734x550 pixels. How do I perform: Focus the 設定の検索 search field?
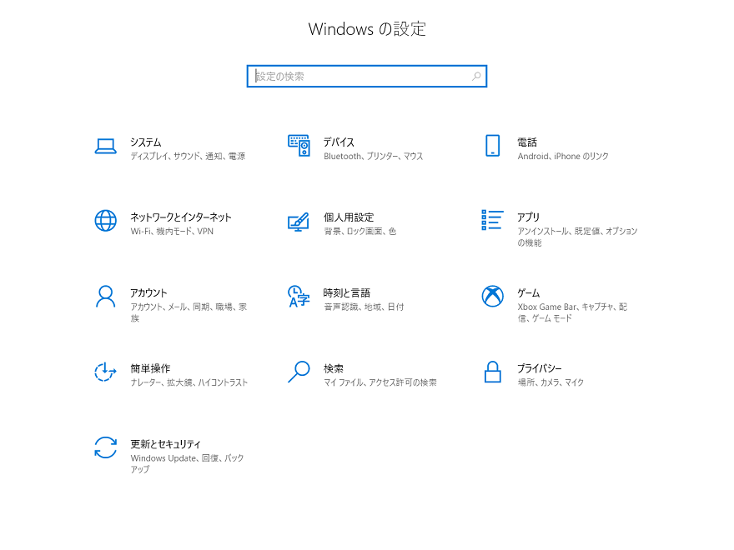366,76
